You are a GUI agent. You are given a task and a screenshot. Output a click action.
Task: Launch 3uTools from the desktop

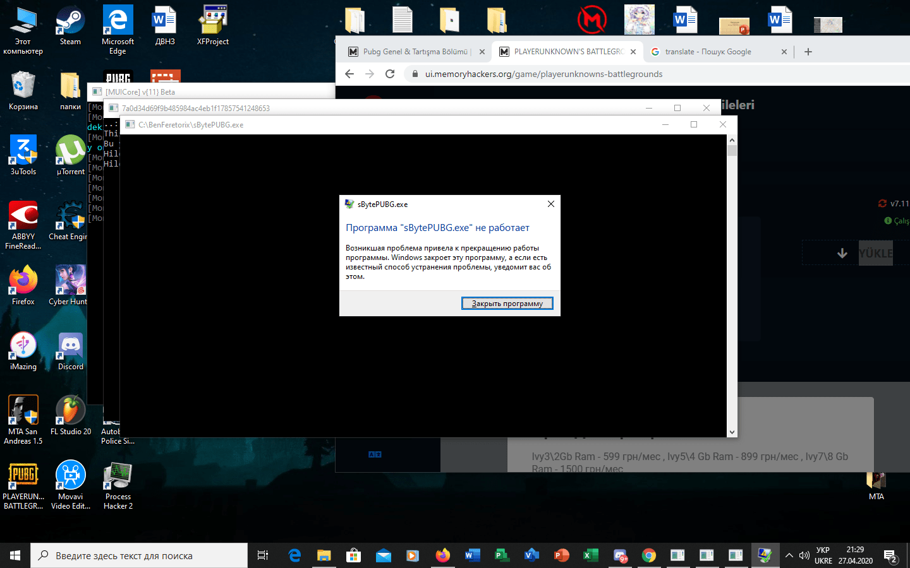click(23, 155)
